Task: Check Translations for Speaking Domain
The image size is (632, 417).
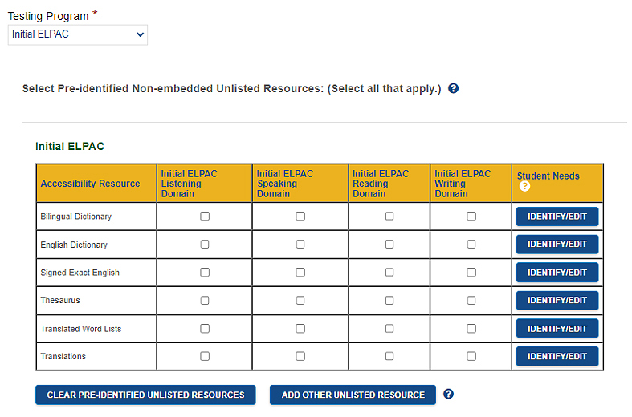Action: pyautogui.click(x=300, y=356)
